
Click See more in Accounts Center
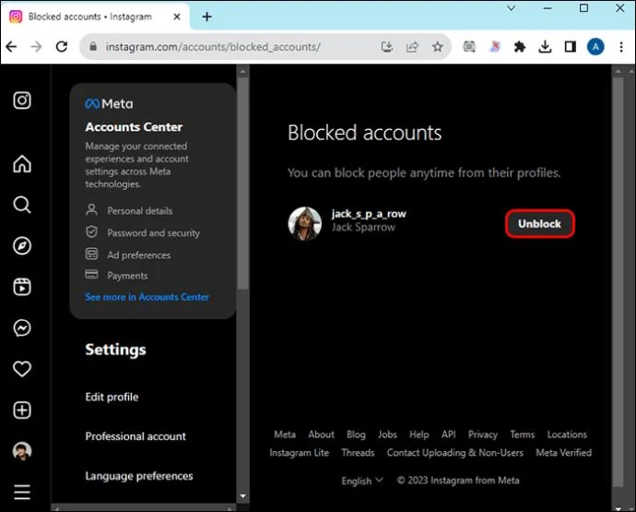(147, 297)
